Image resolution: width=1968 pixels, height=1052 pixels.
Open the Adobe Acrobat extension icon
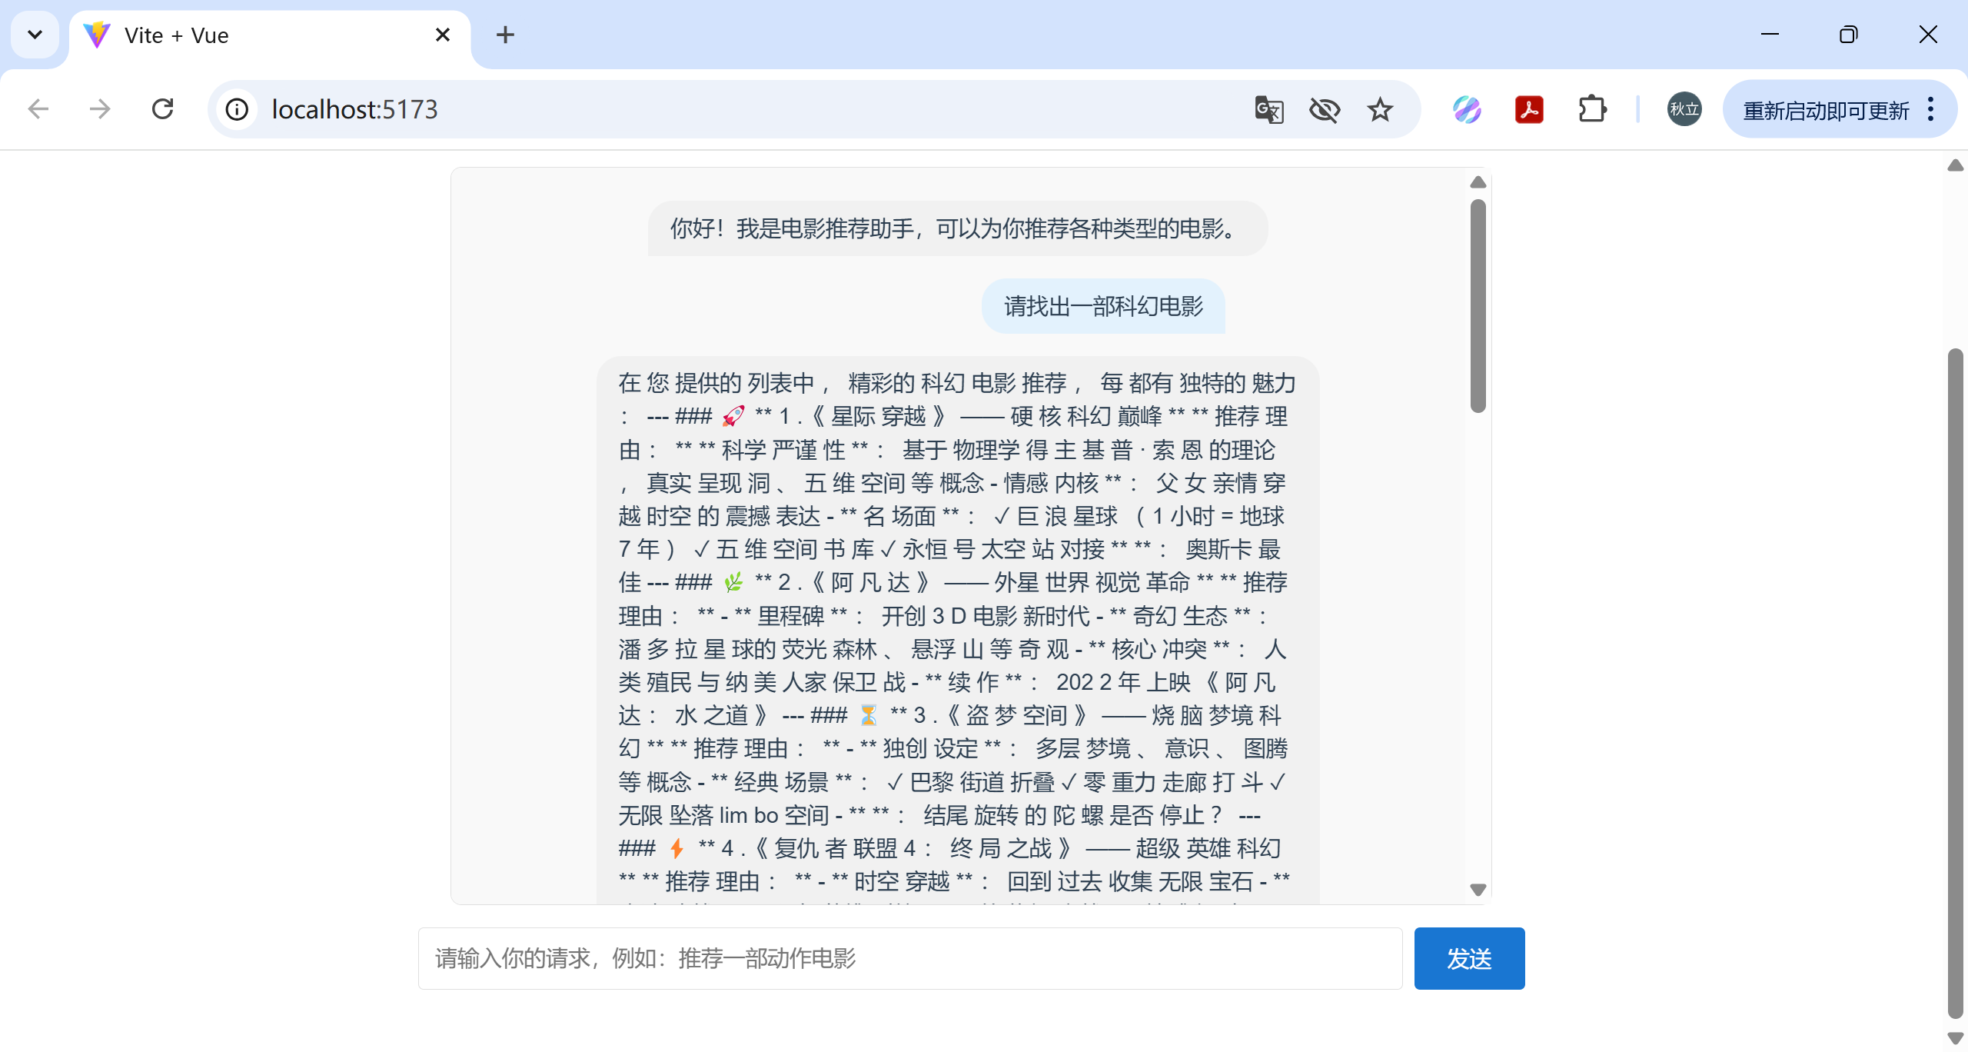click(1529, 110)
